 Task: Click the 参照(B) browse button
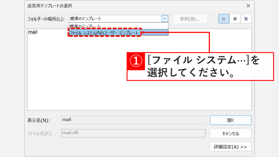click(190, 19)
